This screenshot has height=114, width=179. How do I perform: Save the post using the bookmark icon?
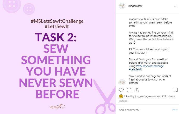pos(176,90)
